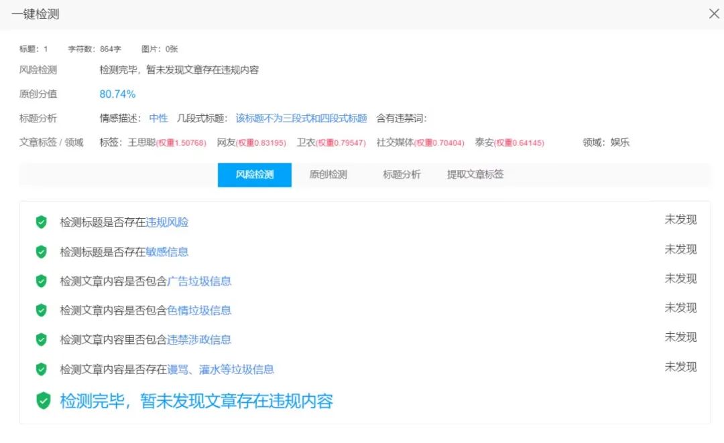Click the shield icon next to 敏感信息 check
Image resolution: width=724 pixels, height=443 pixels.
coord(41,252)
